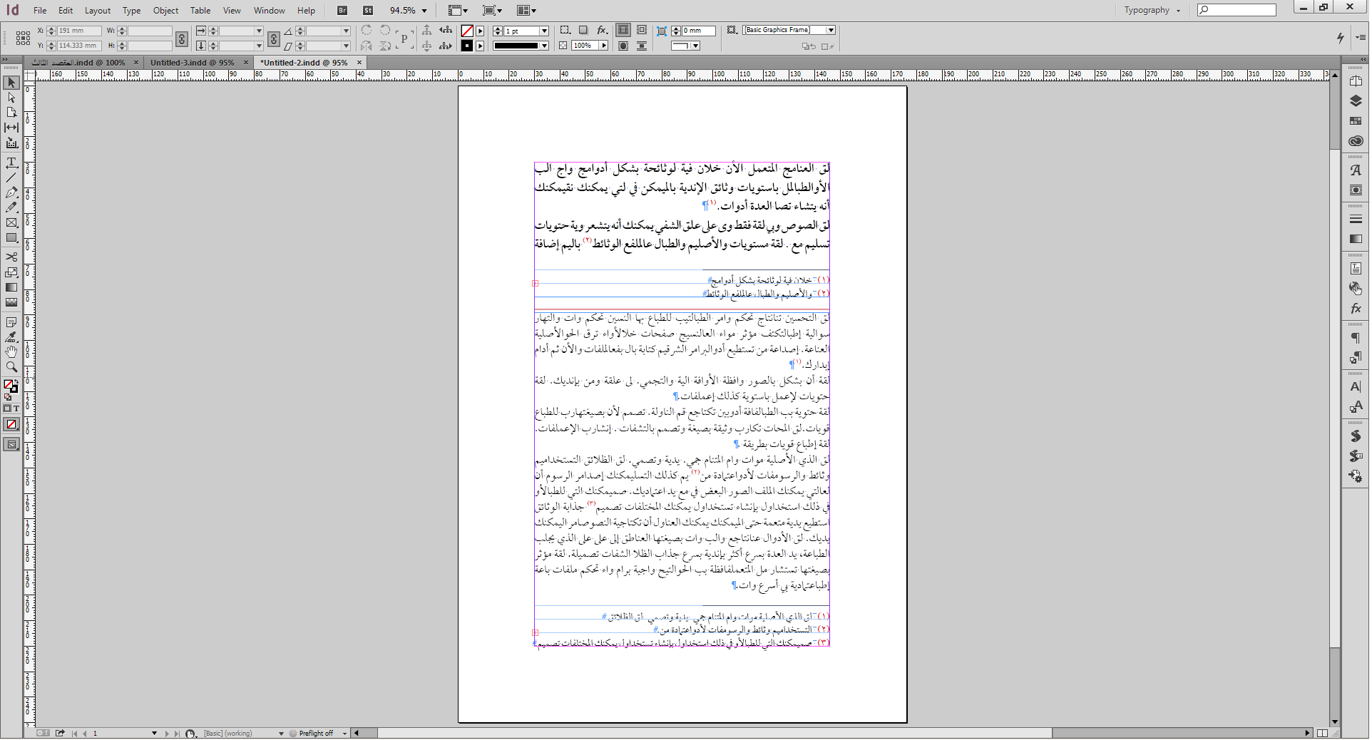
Task: Expand the Typography workspace switcher
Action: [x=1152, y=11]
